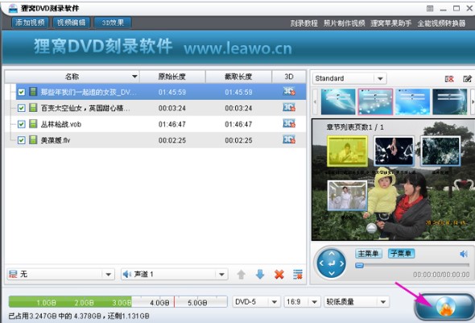Click the navigation pad center enter button
This screenshot has width=475, height=323.
[x=332, y=263]
